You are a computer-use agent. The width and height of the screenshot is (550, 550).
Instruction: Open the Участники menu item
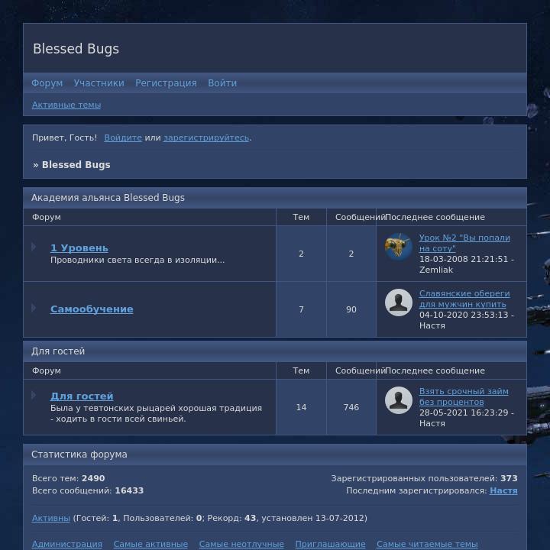point(99,83)
